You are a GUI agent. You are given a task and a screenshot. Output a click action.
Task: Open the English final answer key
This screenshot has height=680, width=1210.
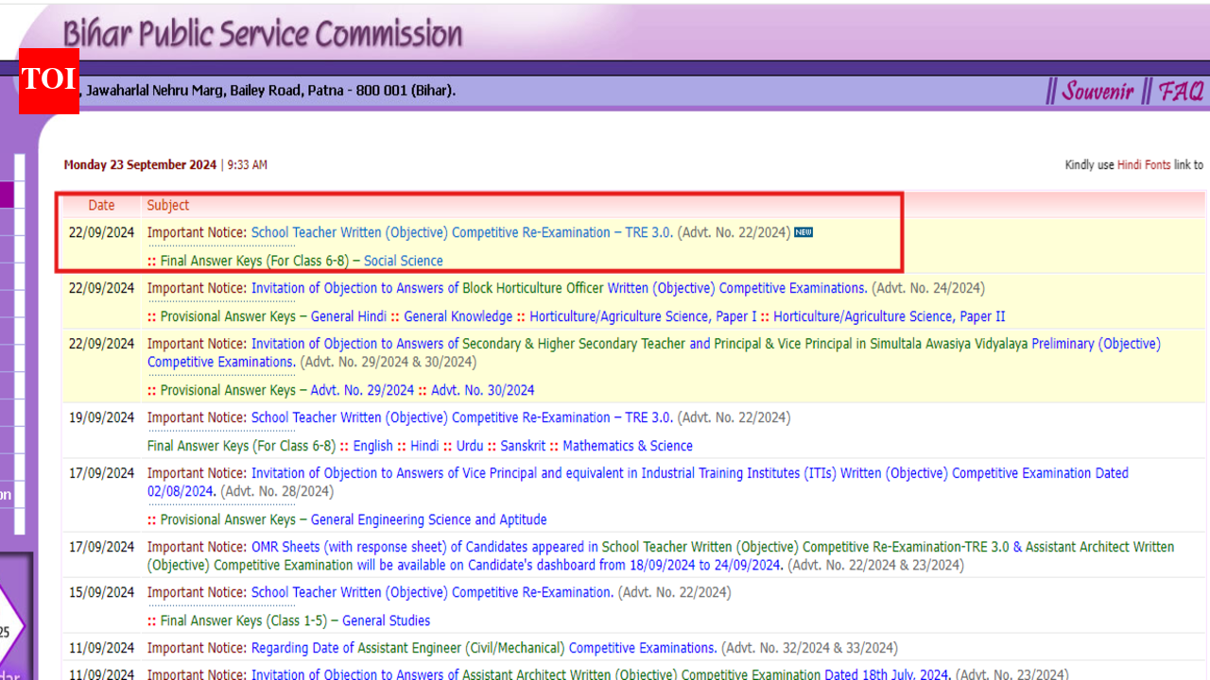(372, 446)
